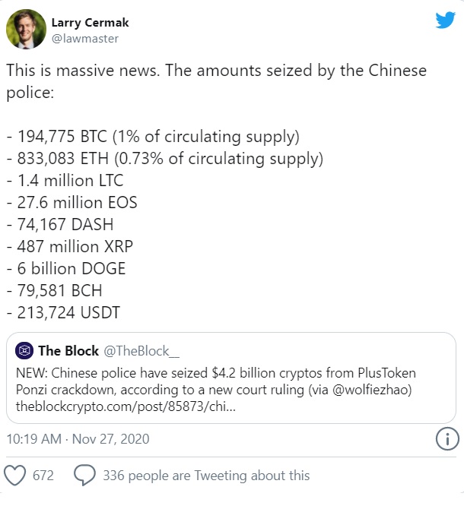This screenshot has width=464, height=509.
Task: Click the @lawmaster handle
Action: [85, 38]
